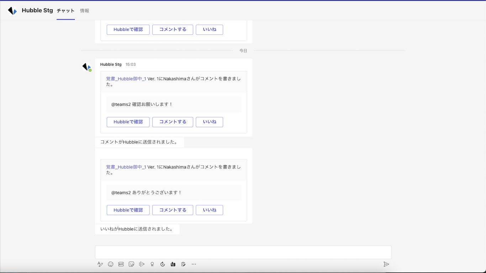Open the emoji picker

click(x=111, y=264)
